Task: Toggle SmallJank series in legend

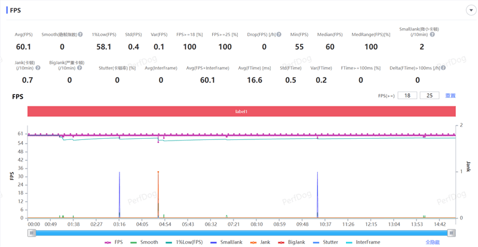Action: 226,242
